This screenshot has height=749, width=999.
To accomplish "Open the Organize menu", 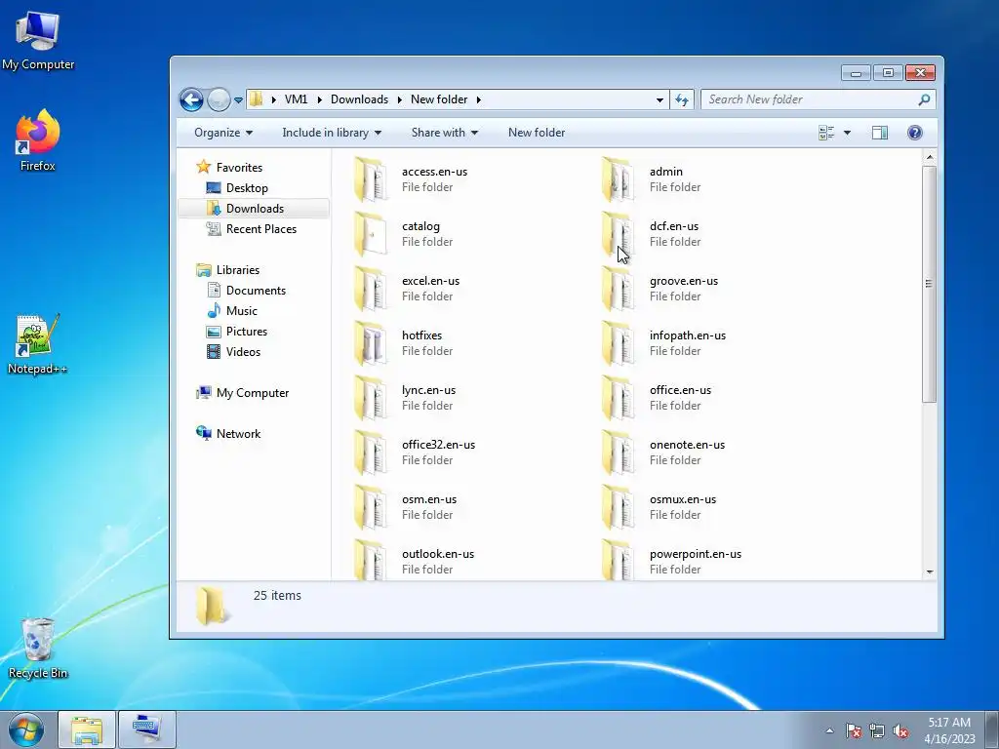I will pyautogui.click(x=223, y=133).
